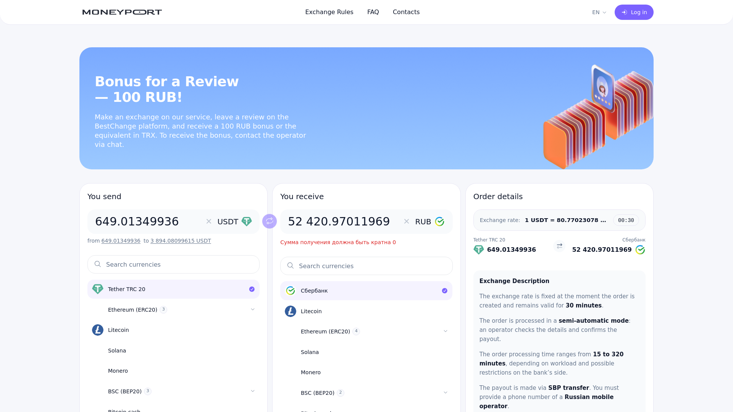Screen dimensions: 733x412
Task: Select Сбербанк checkmark in receive list
Action: (445, 291)
